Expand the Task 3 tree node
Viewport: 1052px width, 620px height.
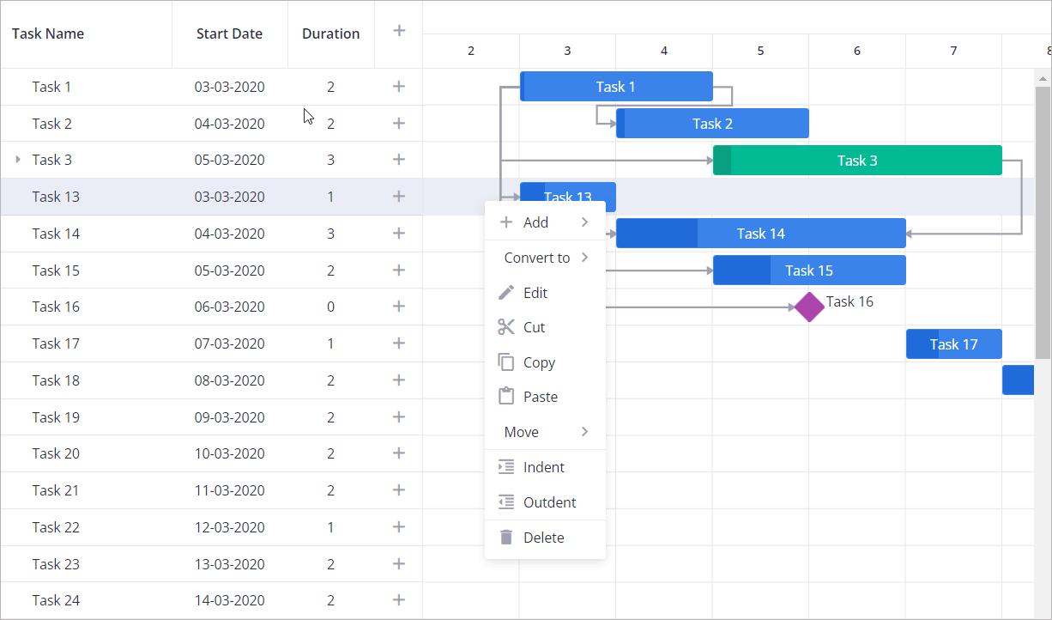point(17,159)
